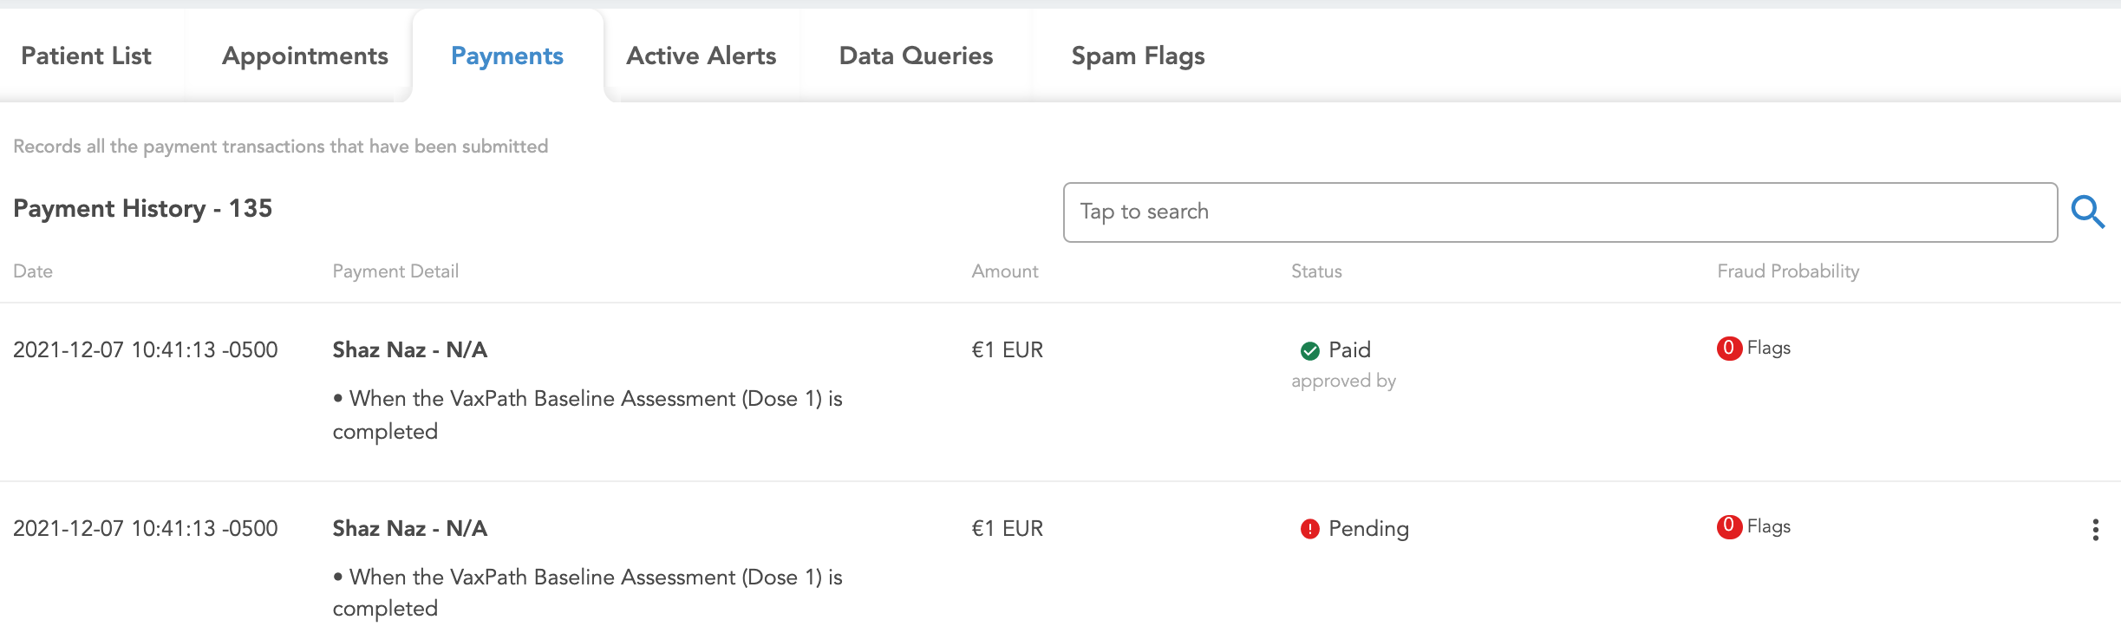2121x633 pixels.
Task: Click the Payment Detail column header
Action: coord(395,271)
